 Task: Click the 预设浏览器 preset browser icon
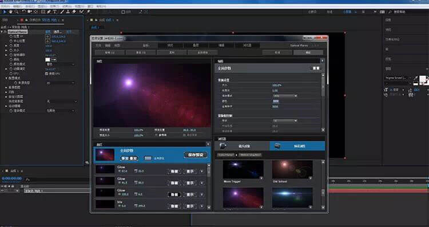pos(277,146)
